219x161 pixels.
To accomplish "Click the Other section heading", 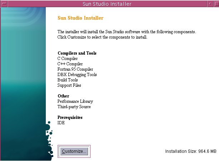I will pyautogui.click(x=63, y=96).
